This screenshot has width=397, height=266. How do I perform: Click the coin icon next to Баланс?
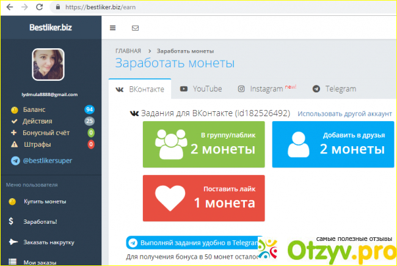[14, 109]
